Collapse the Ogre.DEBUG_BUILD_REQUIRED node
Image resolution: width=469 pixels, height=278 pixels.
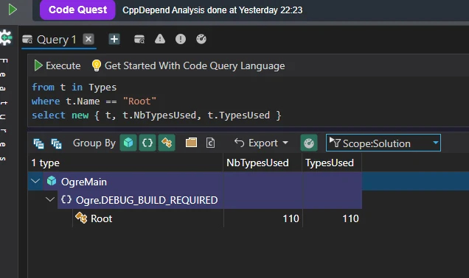click(x=50, y=199)
